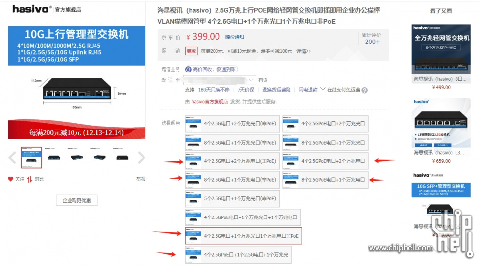Click the 降价通知 price alert link
The image size is (480, 265).
235,37
